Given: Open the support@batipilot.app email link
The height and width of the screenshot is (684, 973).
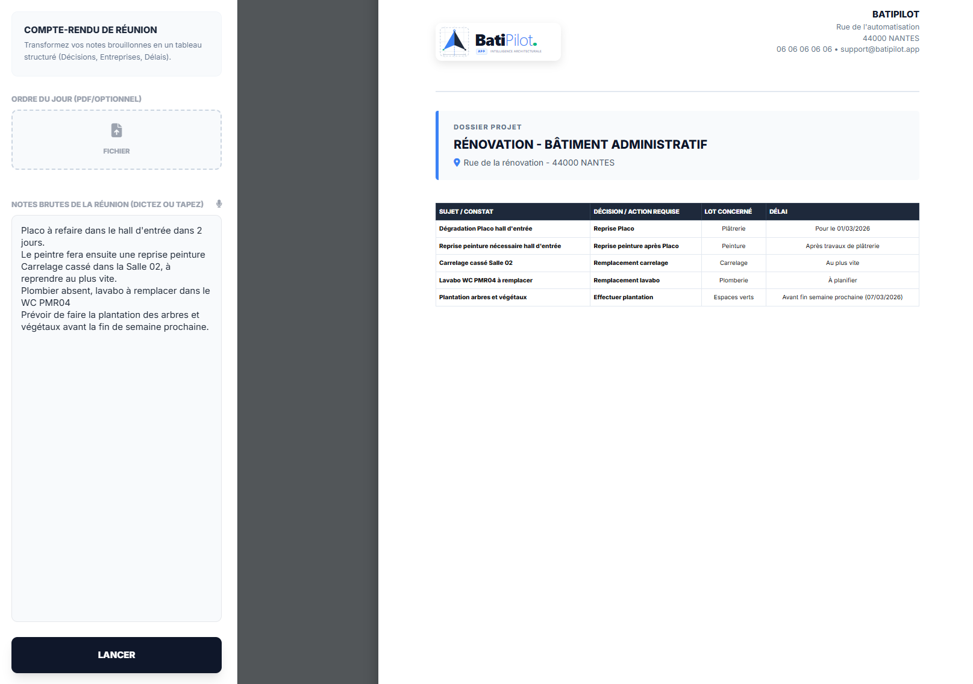Looking at the screenshot, I should click(x=880, y=49).
